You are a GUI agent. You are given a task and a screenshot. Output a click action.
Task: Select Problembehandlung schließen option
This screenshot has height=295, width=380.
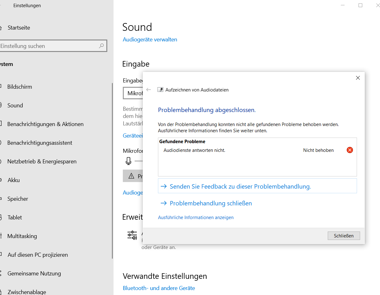(x=211, y=203)
